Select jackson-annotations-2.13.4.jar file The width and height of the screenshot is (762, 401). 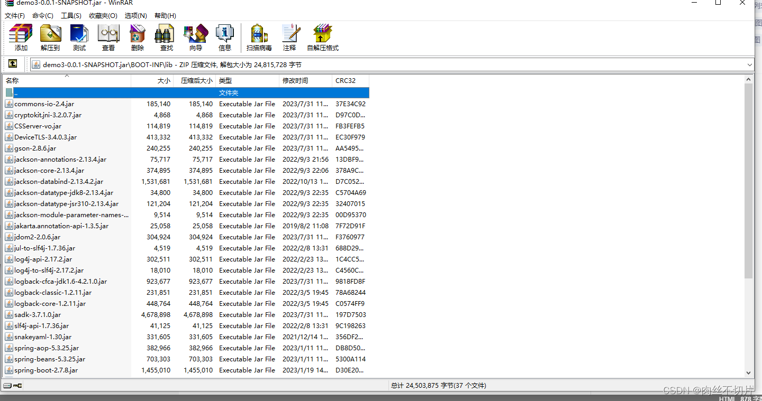coord(60,160)
